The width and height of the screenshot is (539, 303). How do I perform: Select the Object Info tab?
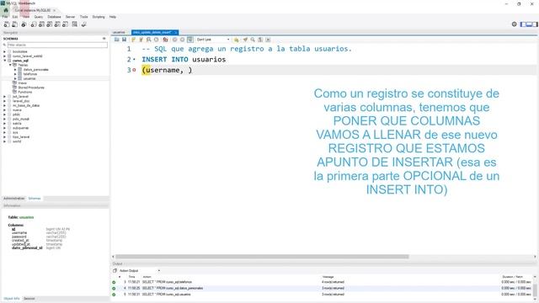click(x=12, y=299)
